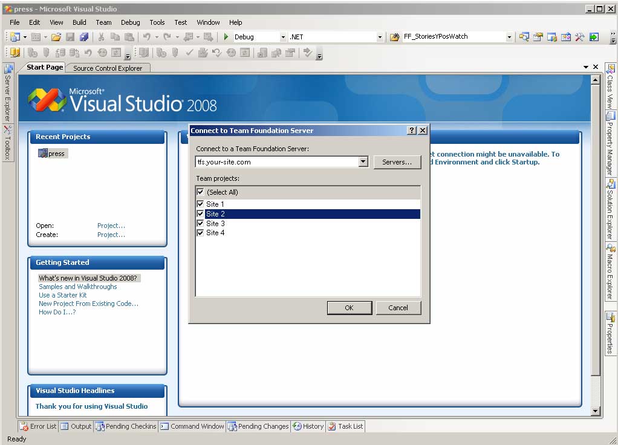Open the History panel tab
The image size is (618, 445).
308,426
